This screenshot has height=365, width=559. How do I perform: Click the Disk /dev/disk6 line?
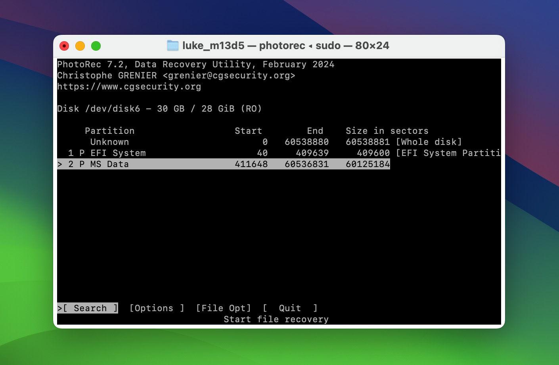click(x=160, y=108)
